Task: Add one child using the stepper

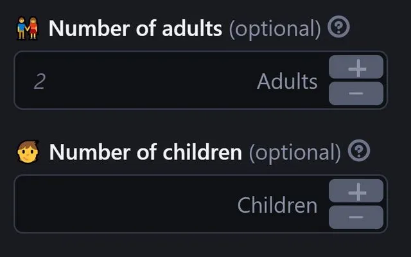Action: [356, 191]
